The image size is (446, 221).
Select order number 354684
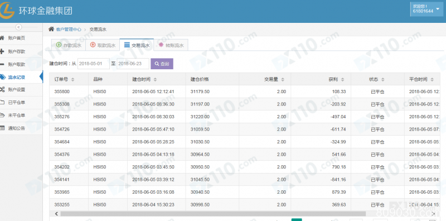62,142
